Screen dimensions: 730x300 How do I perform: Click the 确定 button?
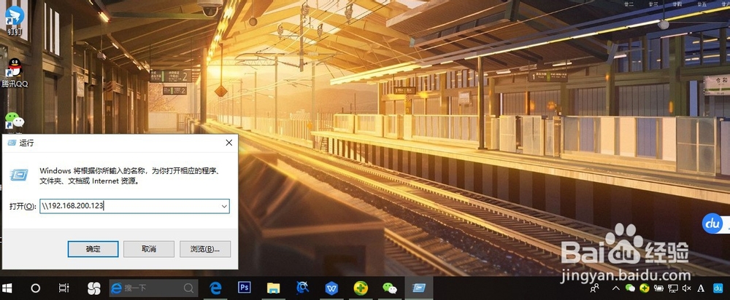click(93, 249)
